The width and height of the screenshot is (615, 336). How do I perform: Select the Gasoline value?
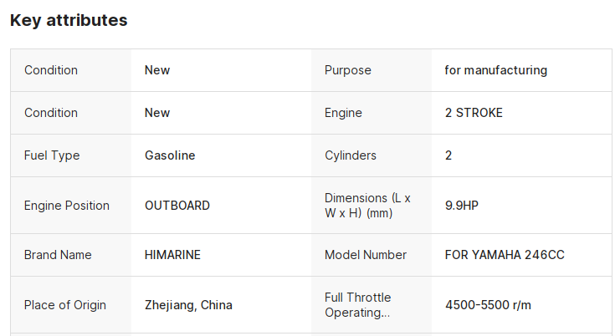[170, 155]
